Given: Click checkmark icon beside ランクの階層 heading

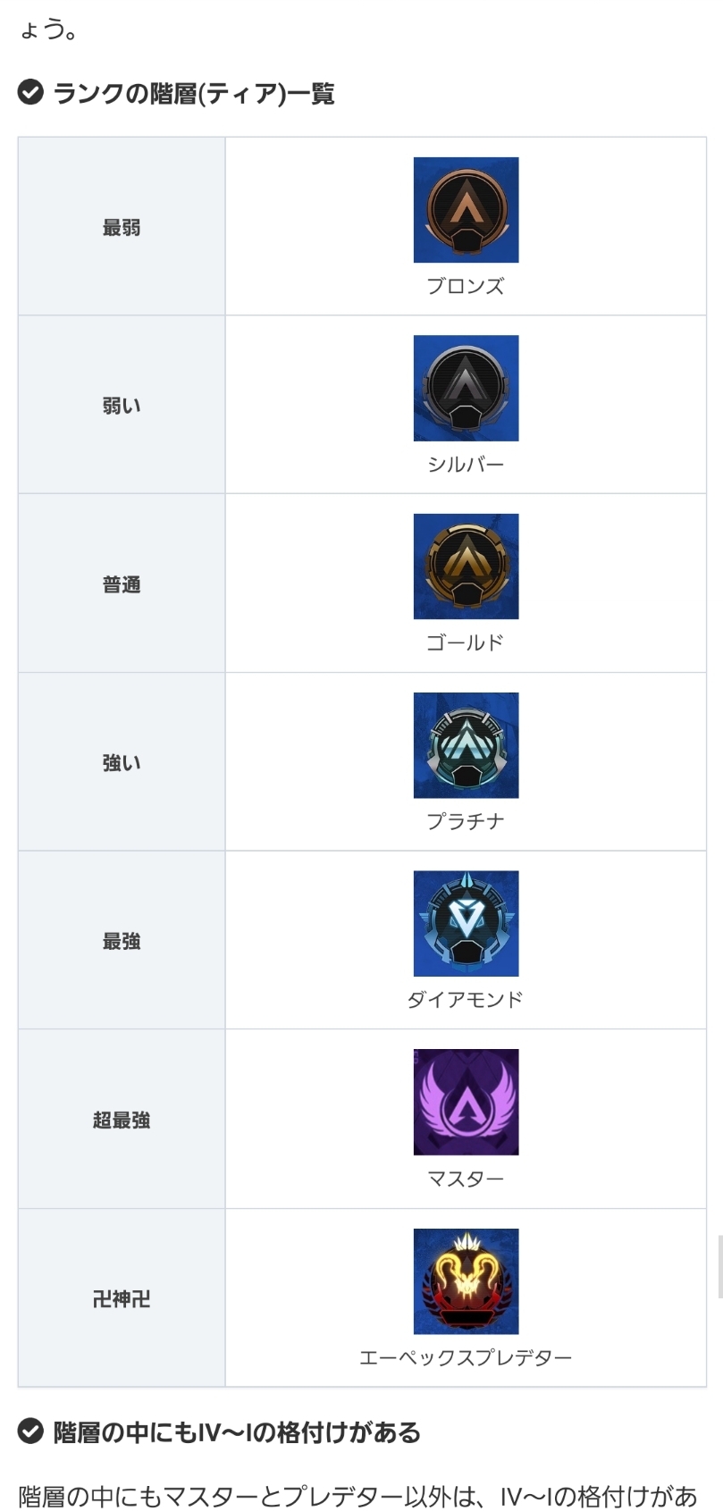Looking at the screenshot, I should (x=30, y=92).
